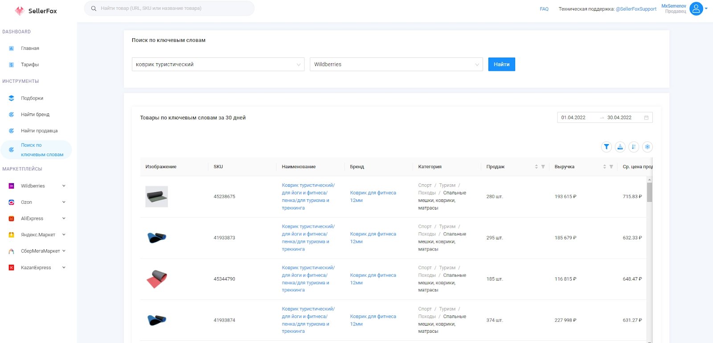Go to Подборки in sidebar
This screenshot has width=713, height=343.
coord(32,98)
